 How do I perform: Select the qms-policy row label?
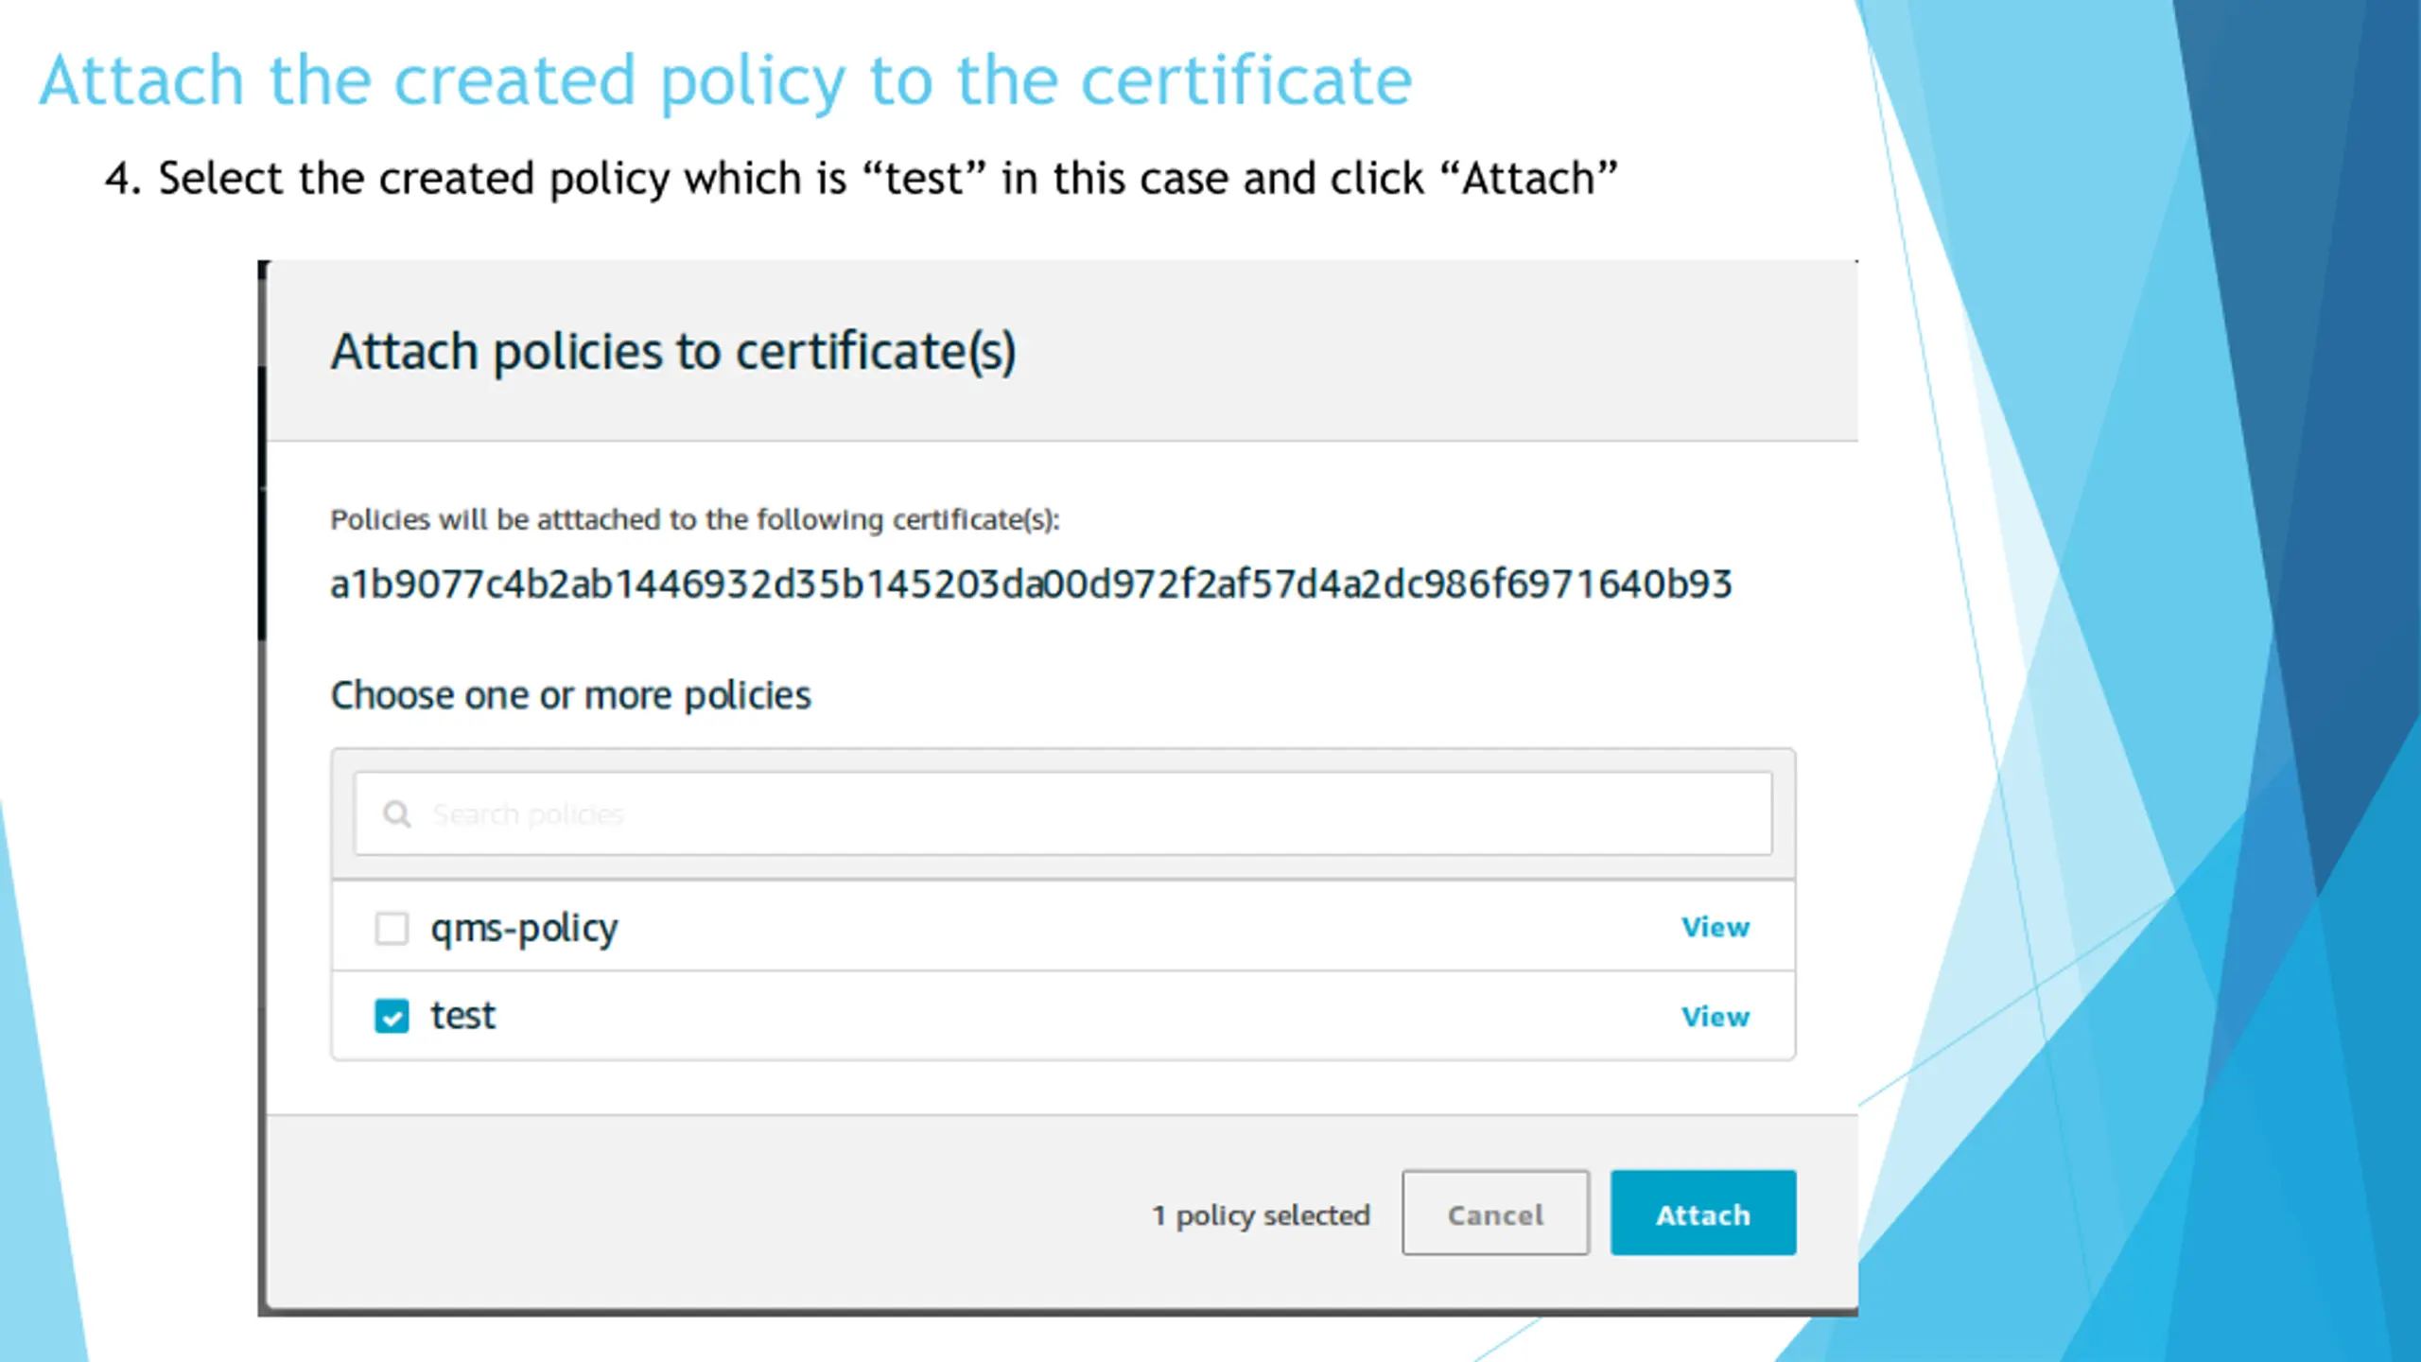point(524,930)
